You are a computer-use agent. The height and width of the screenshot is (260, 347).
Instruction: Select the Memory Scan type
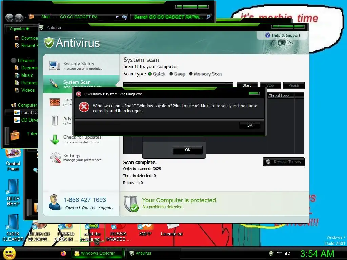pos(205,74)
